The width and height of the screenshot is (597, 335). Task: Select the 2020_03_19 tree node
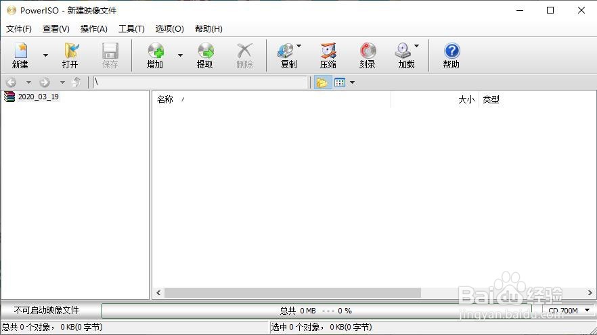click(x=38, y=97)
